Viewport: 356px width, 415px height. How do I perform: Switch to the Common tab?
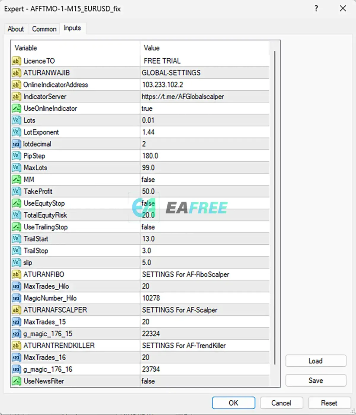coord(44,29)
